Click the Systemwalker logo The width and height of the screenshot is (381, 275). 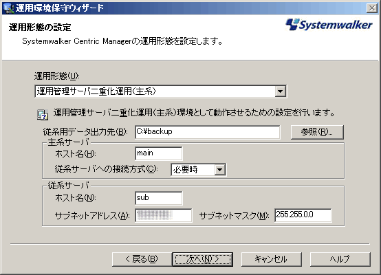coord(329,25)
